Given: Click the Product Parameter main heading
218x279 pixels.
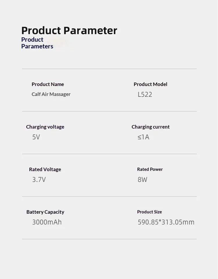Looking at the screenshot, I should pyautogui.click(x=69, y=31).
